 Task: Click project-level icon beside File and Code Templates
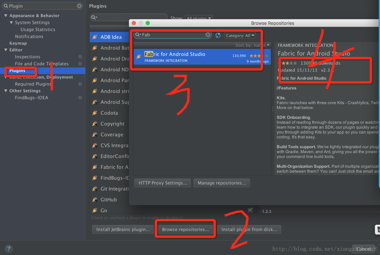(80, 64)
